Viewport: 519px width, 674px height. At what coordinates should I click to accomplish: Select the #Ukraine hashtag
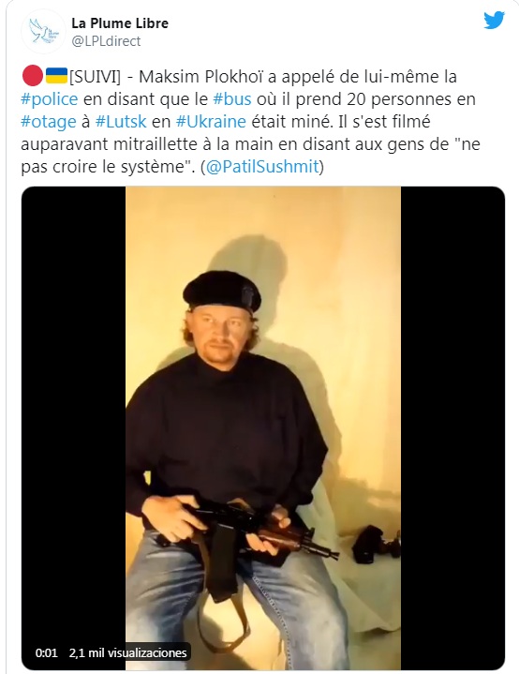211,122
